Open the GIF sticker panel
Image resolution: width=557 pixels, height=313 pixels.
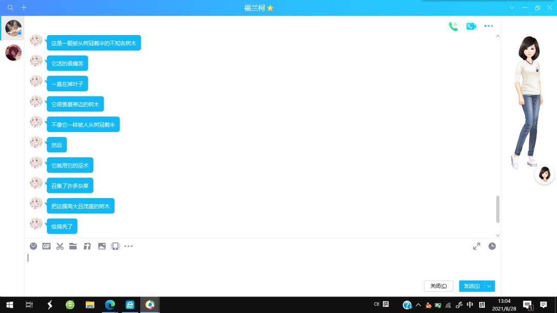click(x=46, y=246)
